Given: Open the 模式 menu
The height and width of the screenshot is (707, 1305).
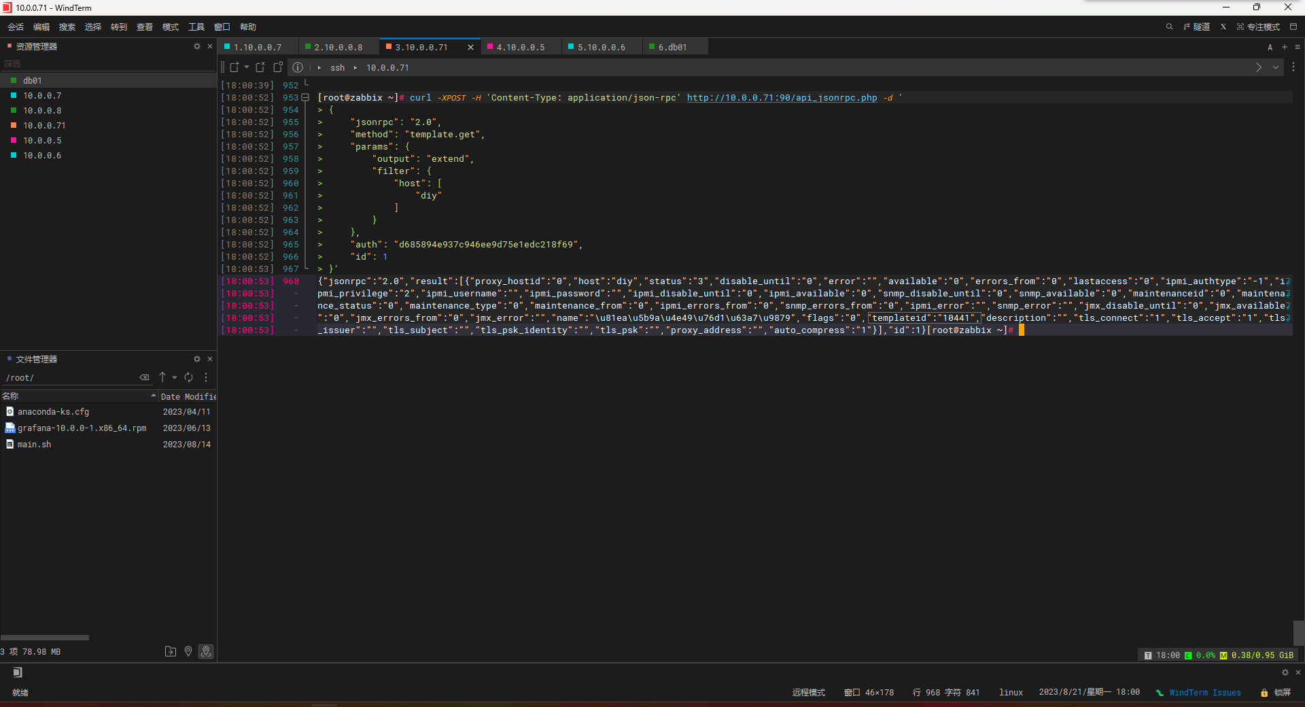Looking at the screenshot, I should [x=171, y=27].
